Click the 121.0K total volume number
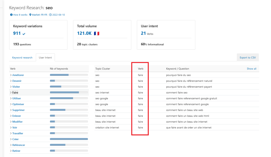The width and height of the screenshot is (271, 157). [84, 33]
